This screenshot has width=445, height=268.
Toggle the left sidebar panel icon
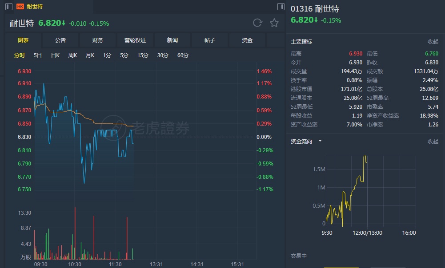(9, 7)
